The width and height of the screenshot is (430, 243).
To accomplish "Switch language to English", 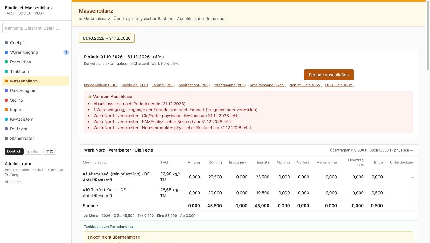I will pyautogui.click(x=33, y=151).
